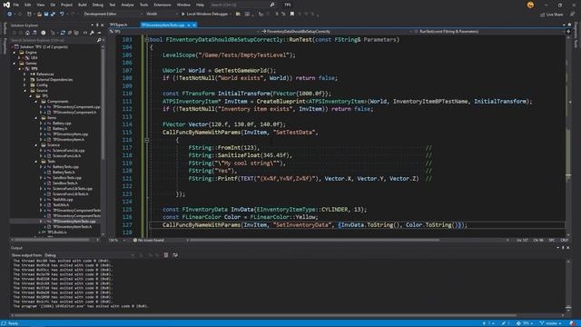
Task: Collapse the brace block at line 116
Action: [x=147, y=140]
